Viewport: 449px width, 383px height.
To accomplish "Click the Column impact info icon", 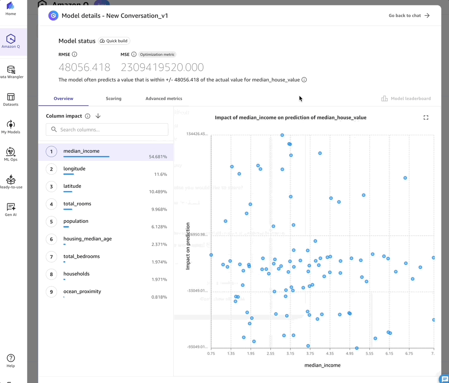I will coord(88,116).
